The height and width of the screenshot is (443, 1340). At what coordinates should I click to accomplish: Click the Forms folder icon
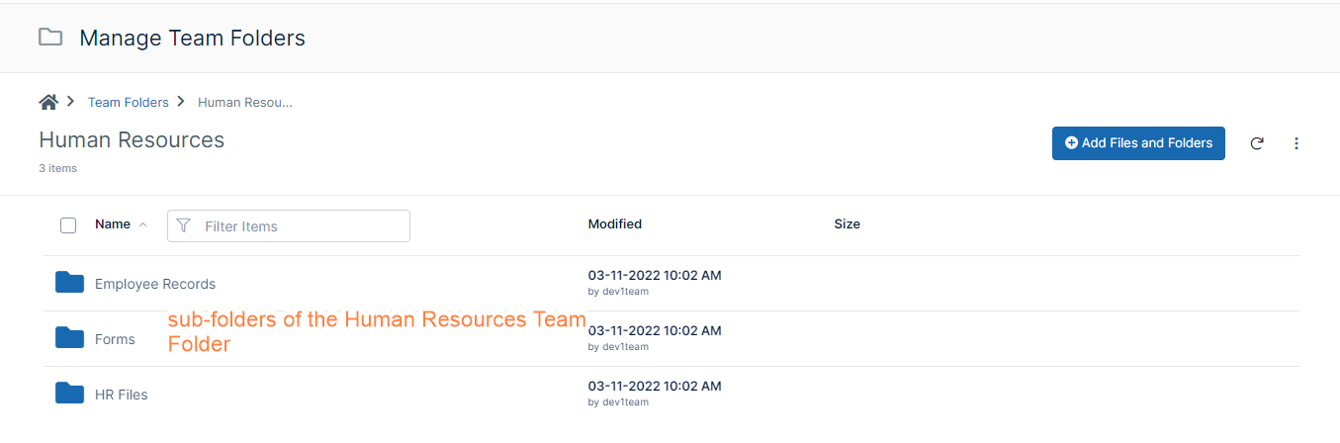coord(69,338)
